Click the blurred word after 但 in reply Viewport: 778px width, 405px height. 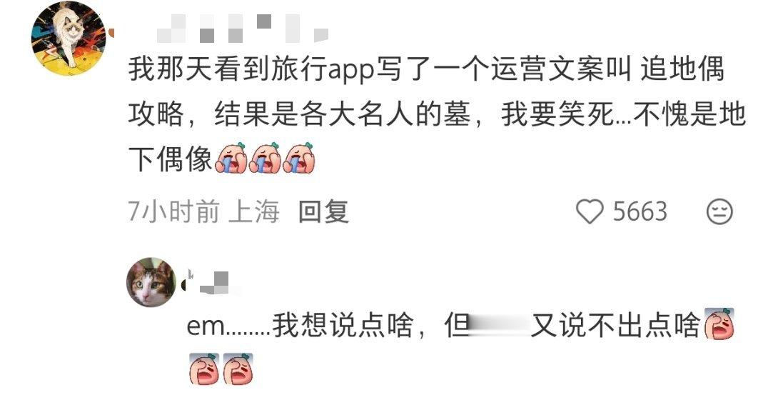500,326
